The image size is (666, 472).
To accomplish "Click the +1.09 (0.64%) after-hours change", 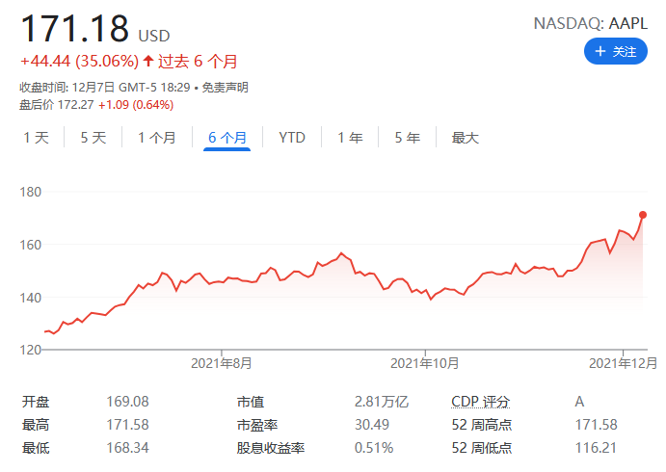I will click(136, 105).
